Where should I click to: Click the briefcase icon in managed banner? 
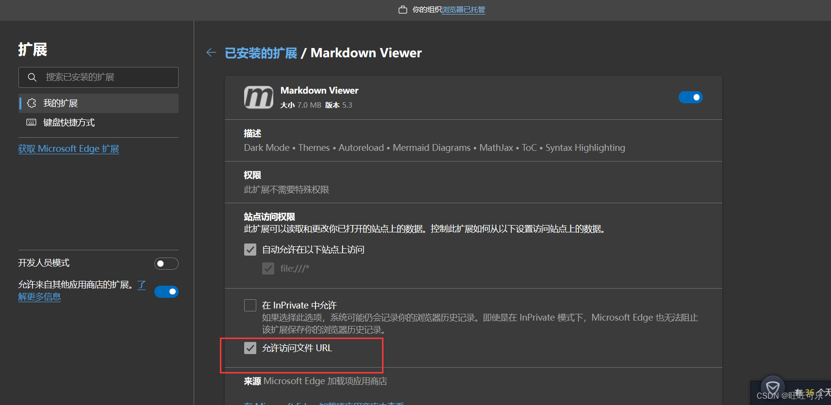[403, 10]
